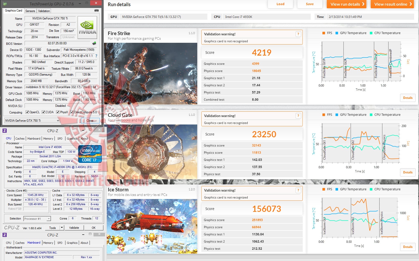
Task: Click the Load button in Run details
Action: coord(280,4)
